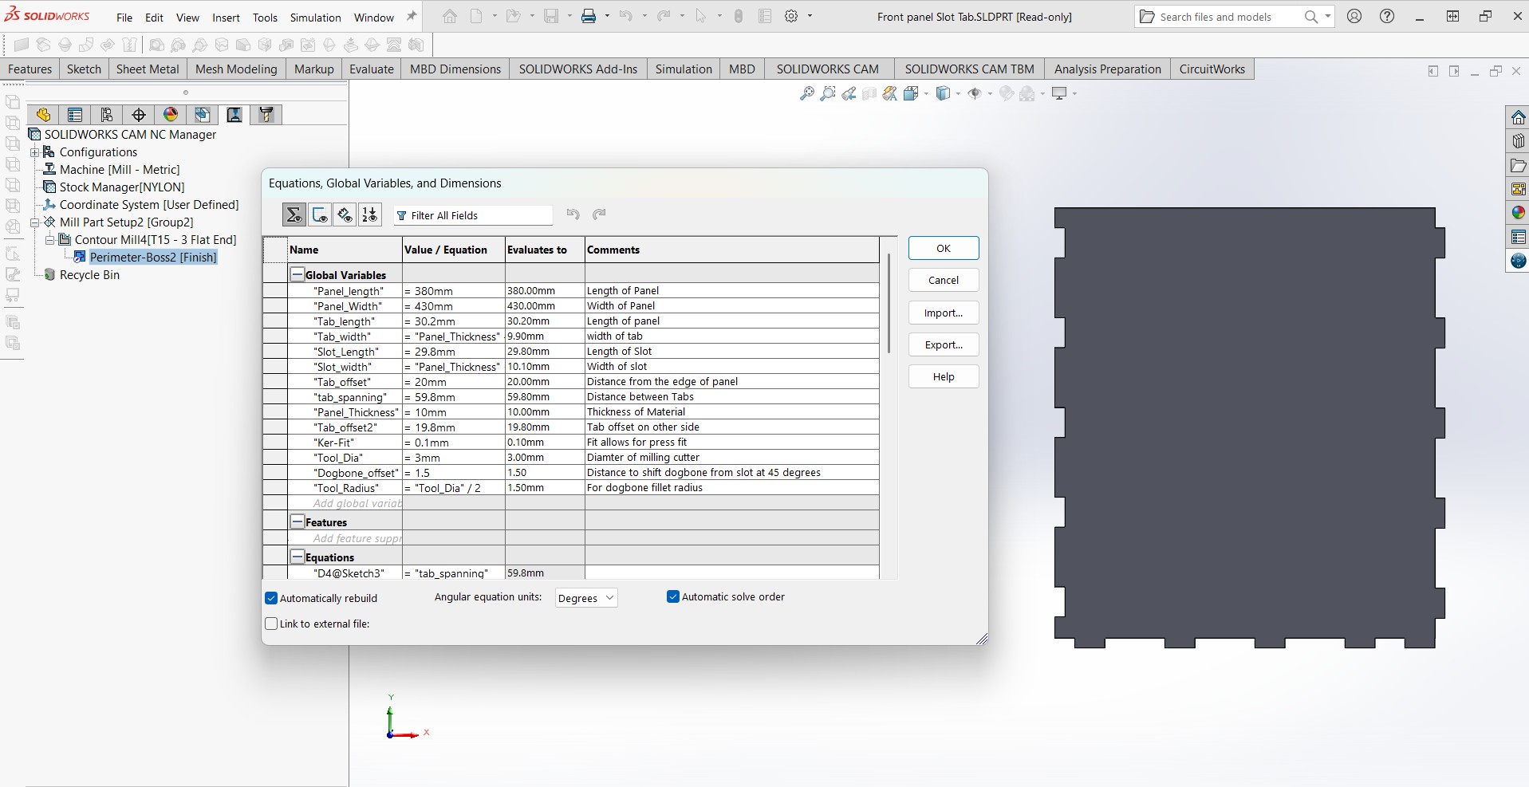Switch to Dimension View icon in dialog
1529x787 pixels.
(x=345, y=214)
